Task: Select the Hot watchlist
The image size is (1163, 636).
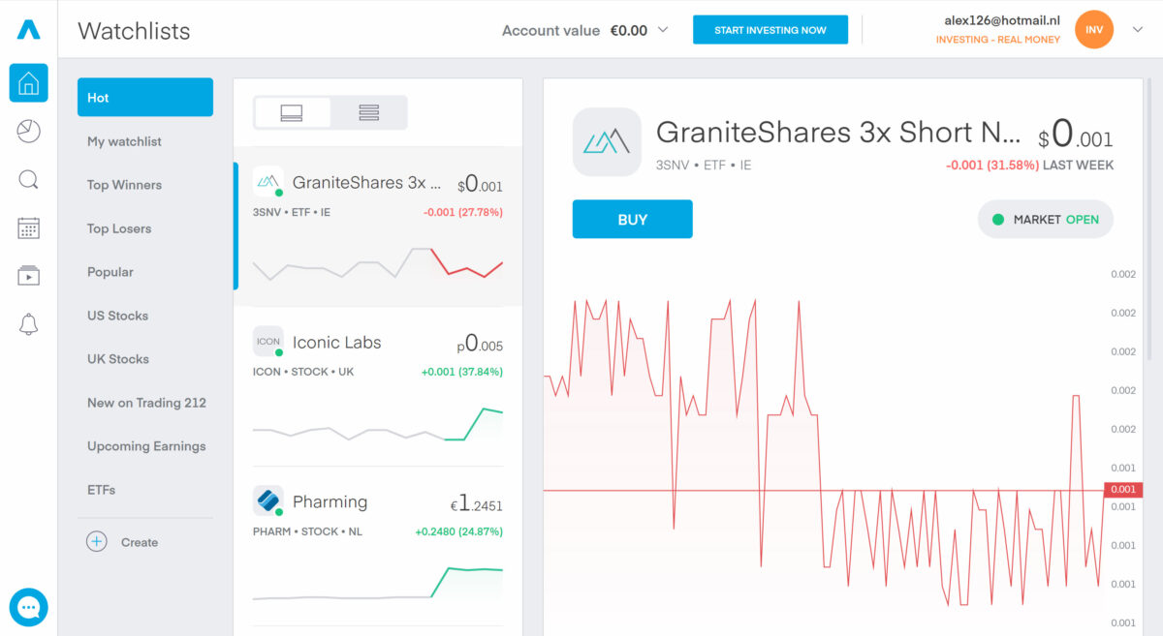Action: (145, 97)
